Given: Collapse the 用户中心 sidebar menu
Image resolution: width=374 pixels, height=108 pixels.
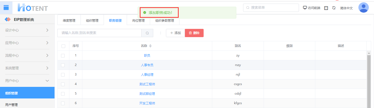Looking at the screenshot, I should click(27, 81).
